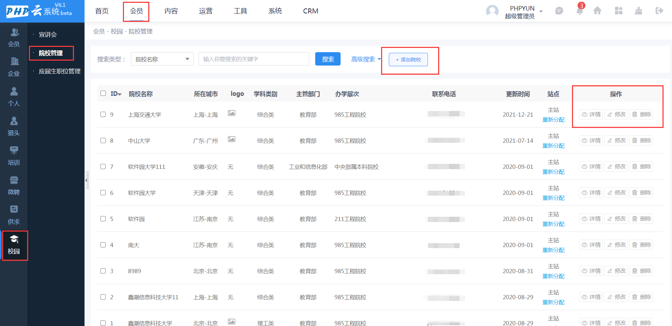Open the 宣讲会 submenu item

(48, 35)
